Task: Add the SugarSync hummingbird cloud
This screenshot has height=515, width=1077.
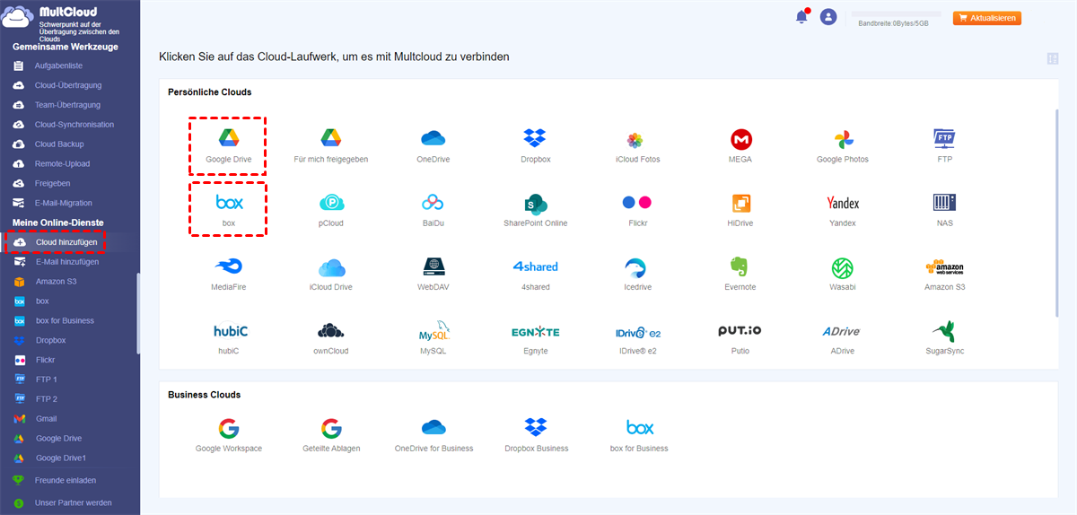Action: pos(944,330)
